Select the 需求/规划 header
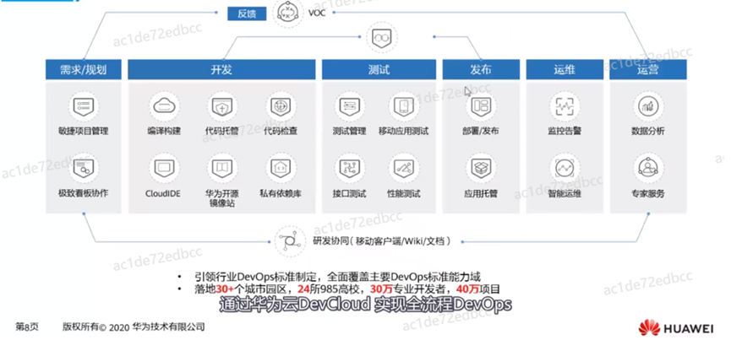The image size is (731, 340). 84,69
